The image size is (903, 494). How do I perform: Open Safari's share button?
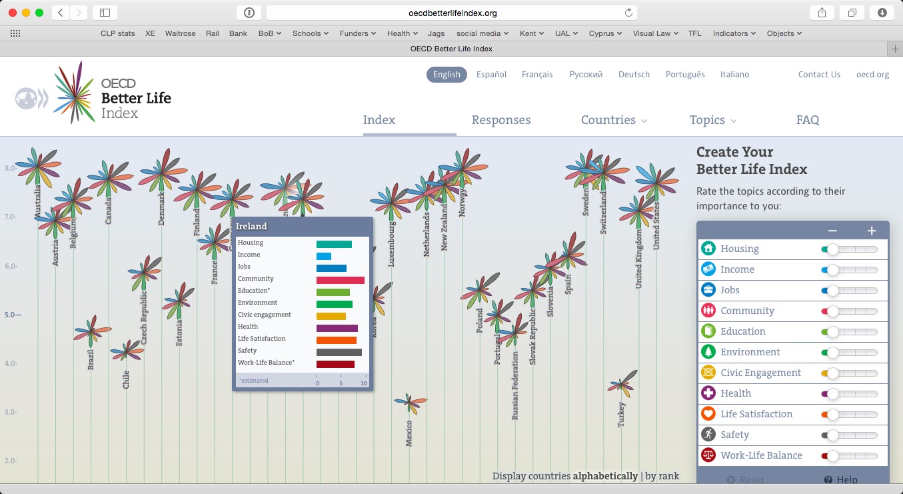pyautogui.click(x=821, y=13)
